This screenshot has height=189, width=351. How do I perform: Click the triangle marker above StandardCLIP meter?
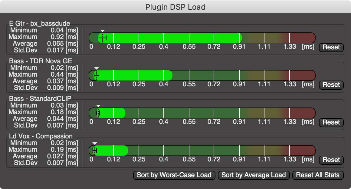point(98,105)
